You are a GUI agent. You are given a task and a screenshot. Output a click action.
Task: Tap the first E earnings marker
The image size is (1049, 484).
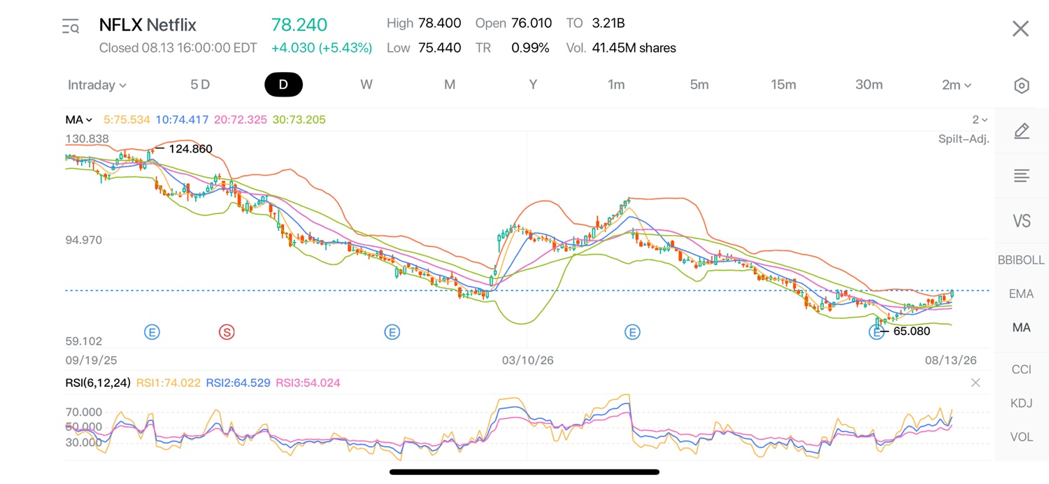tap(152, 332)
